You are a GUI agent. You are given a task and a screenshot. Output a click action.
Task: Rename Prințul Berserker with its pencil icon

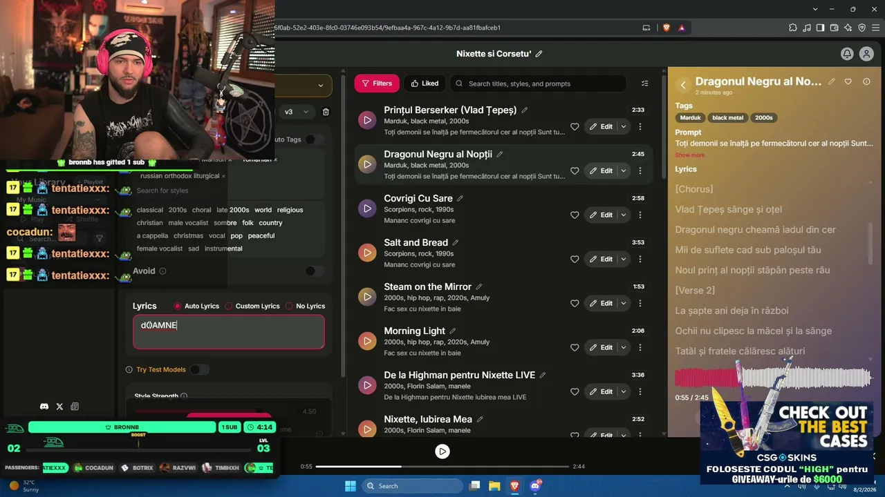click(525, 110)
